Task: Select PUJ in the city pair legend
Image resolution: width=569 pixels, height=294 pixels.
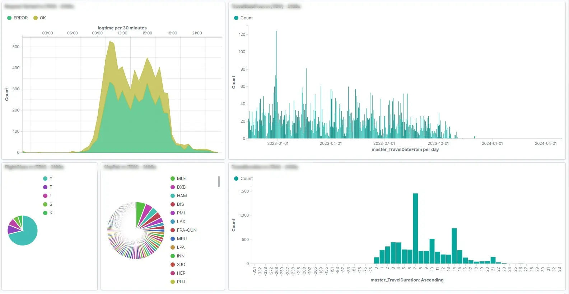Action: pos(178,282)
